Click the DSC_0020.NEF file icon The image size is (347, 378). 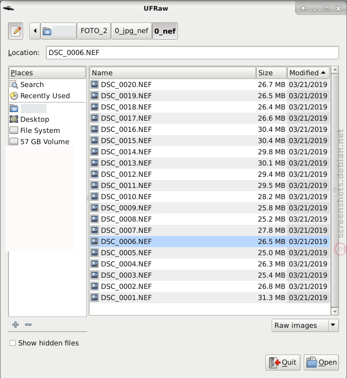coord(94,84)
